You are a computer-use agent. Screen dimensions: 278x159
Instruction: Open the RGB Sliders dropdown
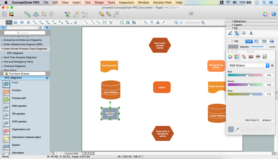(x=249, y=66)
